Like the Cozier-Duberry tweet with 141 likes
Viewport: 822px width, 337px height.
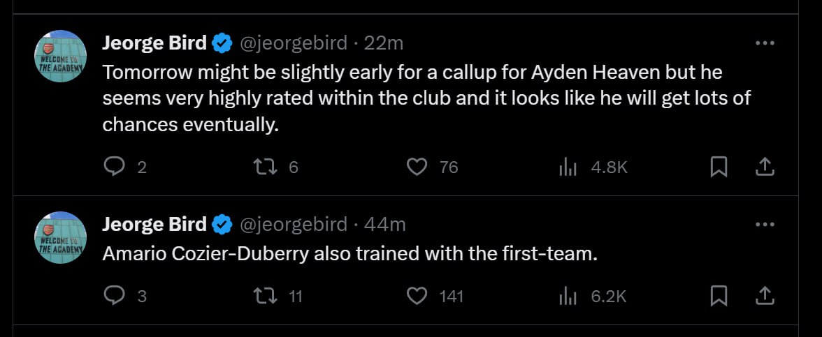417,296
